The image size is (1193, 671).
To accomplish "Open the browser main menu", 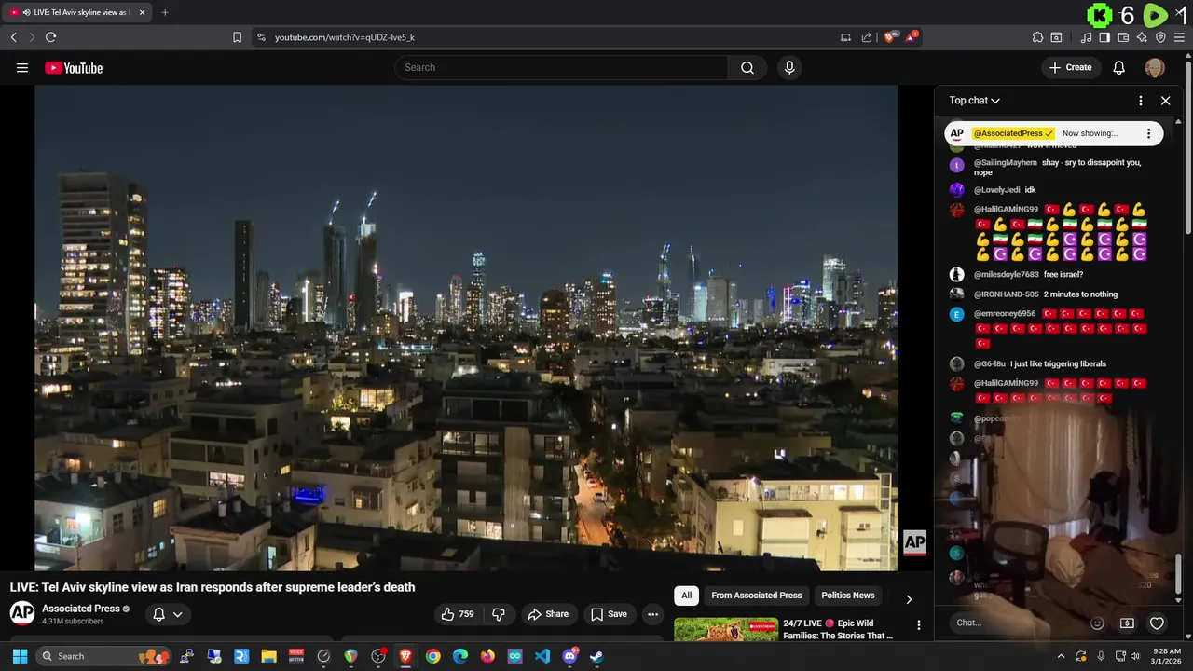I will 1180,37.
